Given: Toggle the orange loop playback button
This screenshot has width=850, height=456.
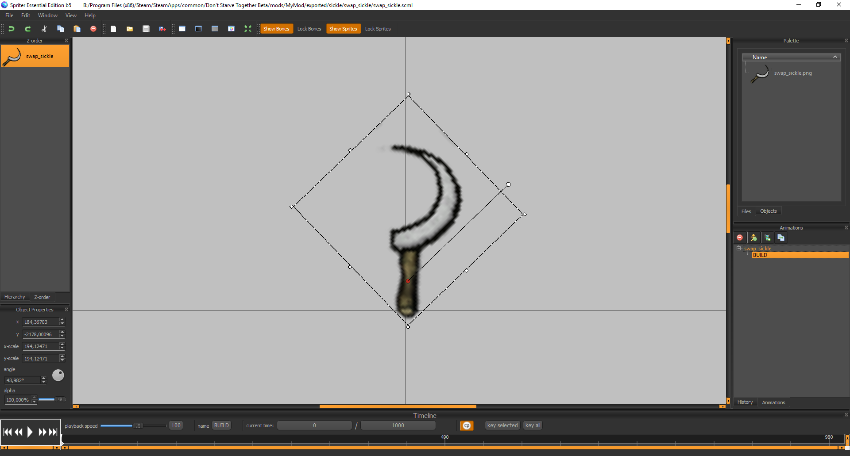Looking at the screenshot, I should (x=467, y=425).
